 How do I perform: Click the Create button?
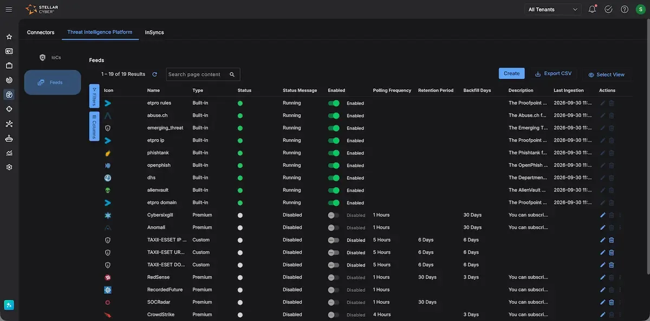(511, 74)
